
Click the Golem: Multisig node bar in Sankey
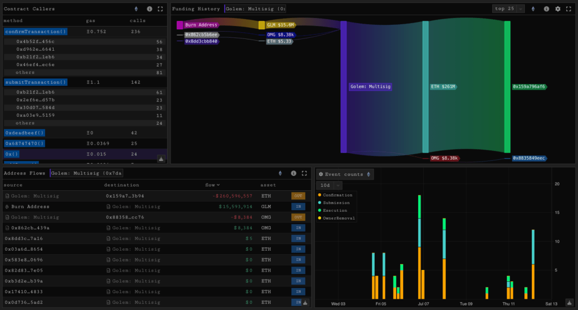click(x=343, y=87)
